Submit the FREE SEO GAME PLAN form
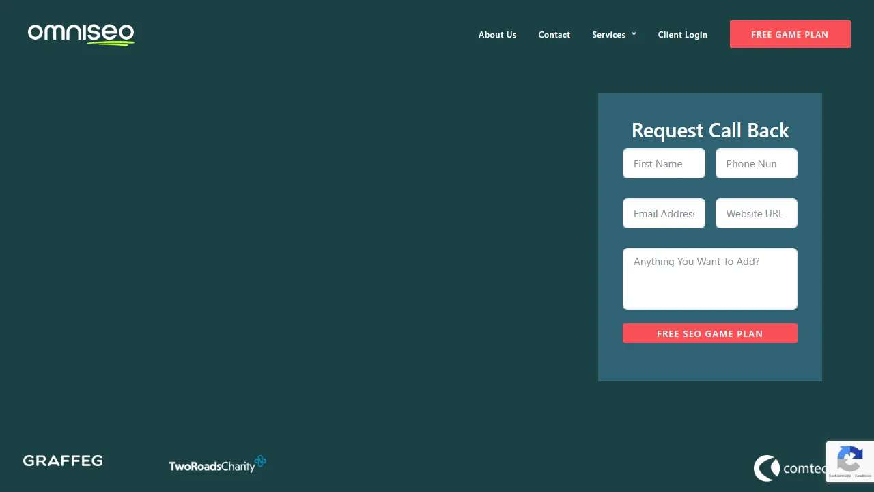This screenshot has height=492, width=874. (709, 333)
